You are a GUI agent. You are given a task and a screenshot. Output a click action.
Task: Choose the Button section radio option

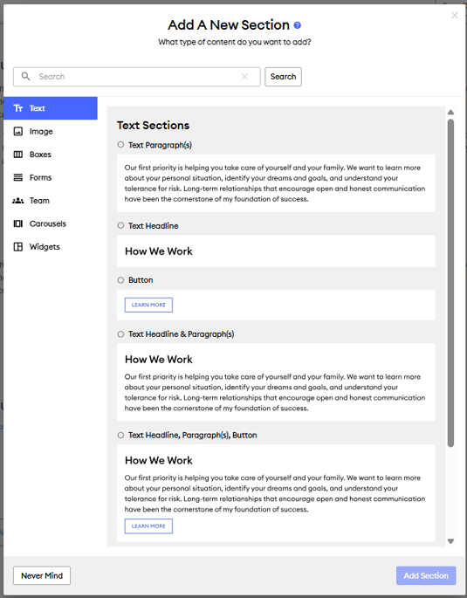tap(120, 280)
